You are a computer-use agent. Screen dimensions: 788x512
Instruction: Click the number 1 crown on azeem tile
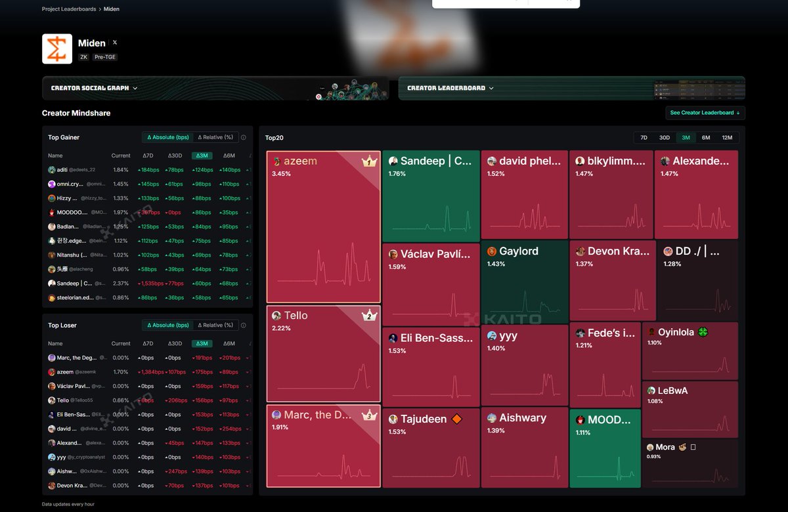[x=369, y=161]
